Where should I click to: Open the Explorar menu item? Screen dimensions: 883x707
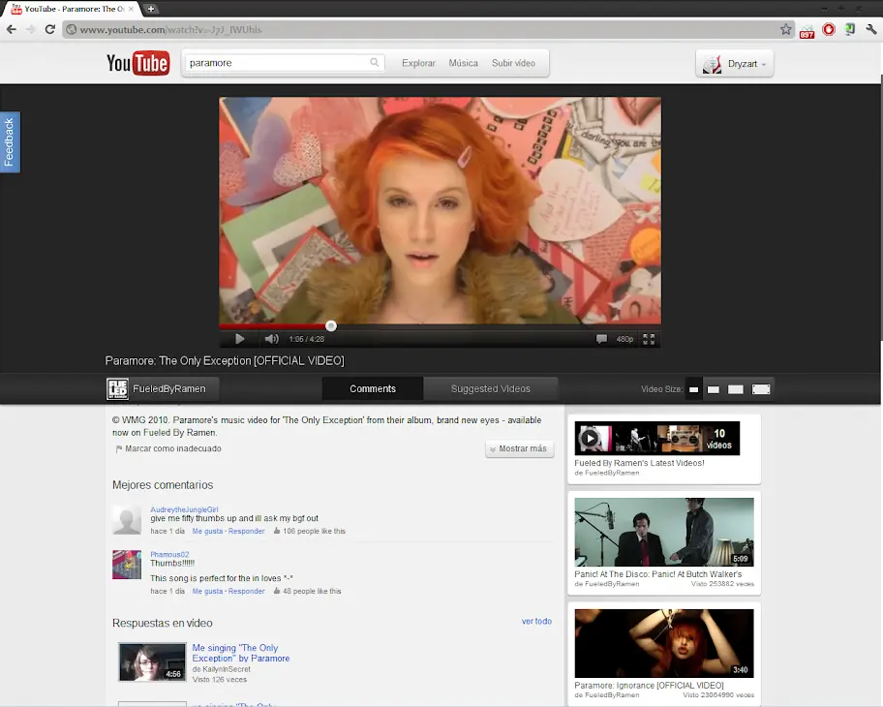418,63
